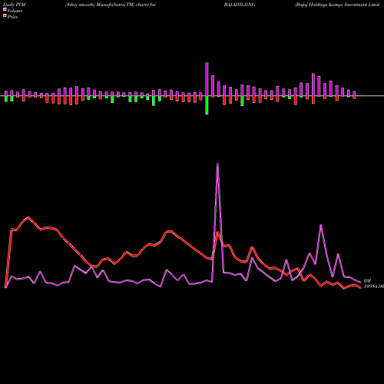
Task: Click the 'Bajaj Holdings & Investment' company name text
Action: click(337, 5)
